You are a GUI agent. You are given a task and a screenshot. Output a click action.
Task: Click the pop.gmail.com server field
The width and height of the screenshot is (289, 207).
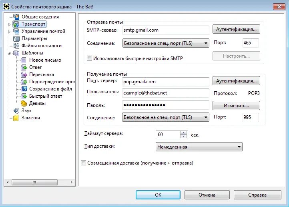[x=165, y=82]
